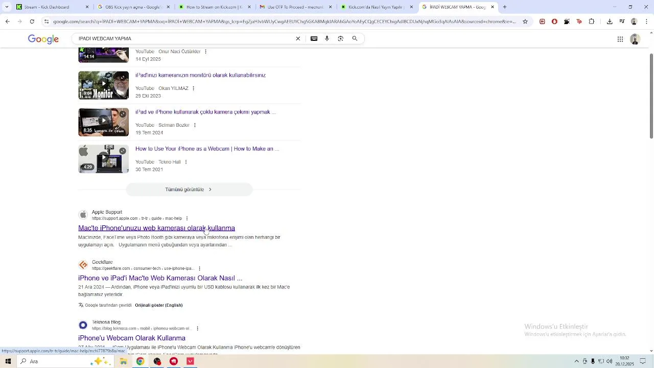Open File Explorer from the taskbar
This screenshot has height=368, width=654.
tap(123, 361)
